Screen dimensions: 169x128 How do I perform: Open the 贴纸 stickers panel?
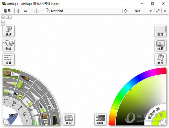point(8,31)
